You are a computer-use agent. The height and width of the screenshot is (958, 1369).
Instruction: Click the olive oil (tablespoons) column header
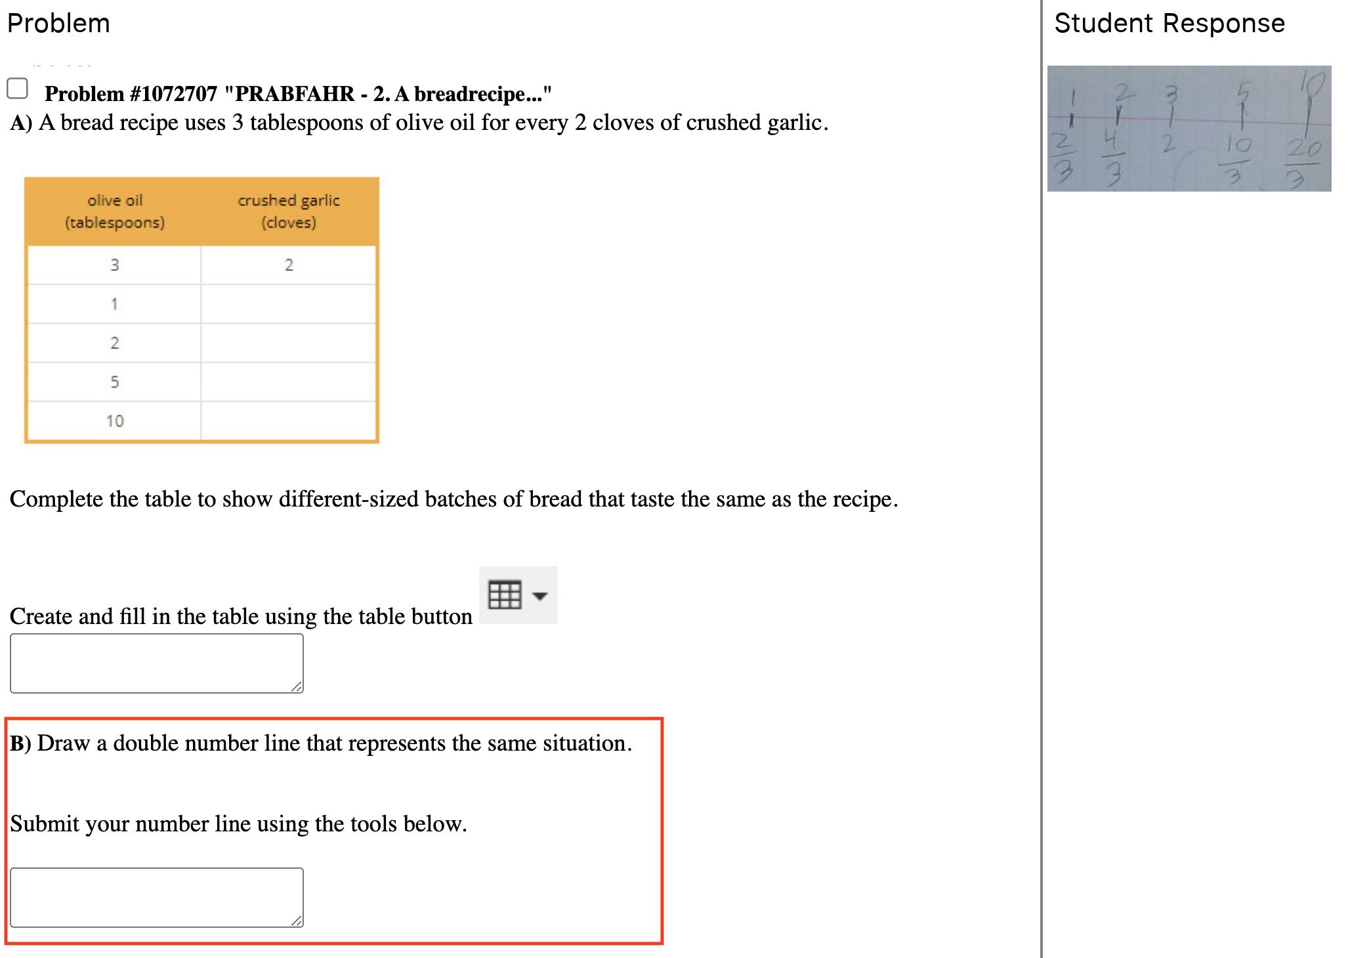114,211
